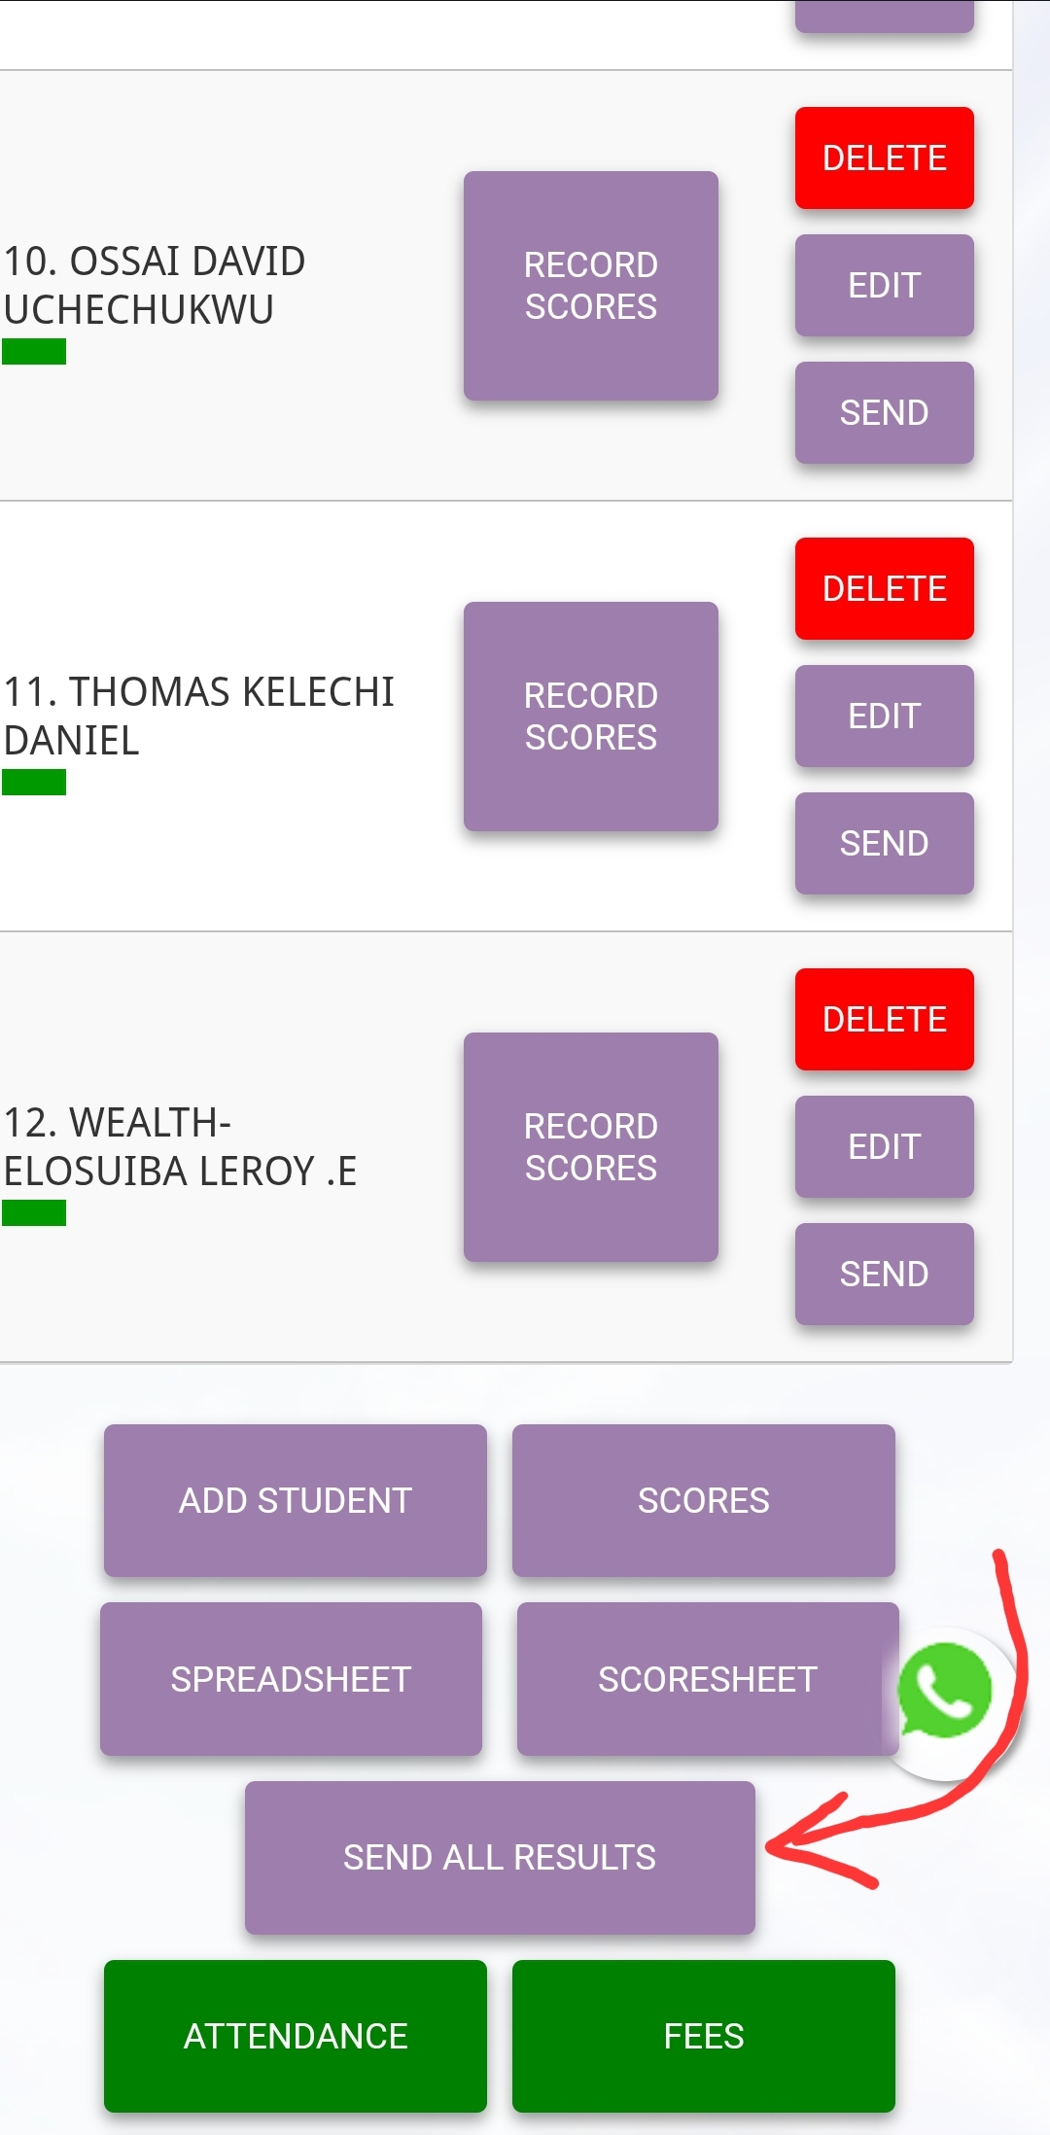
Task: Edit Thomas Kelechi Daniel's record
Action: pos(884,717)
